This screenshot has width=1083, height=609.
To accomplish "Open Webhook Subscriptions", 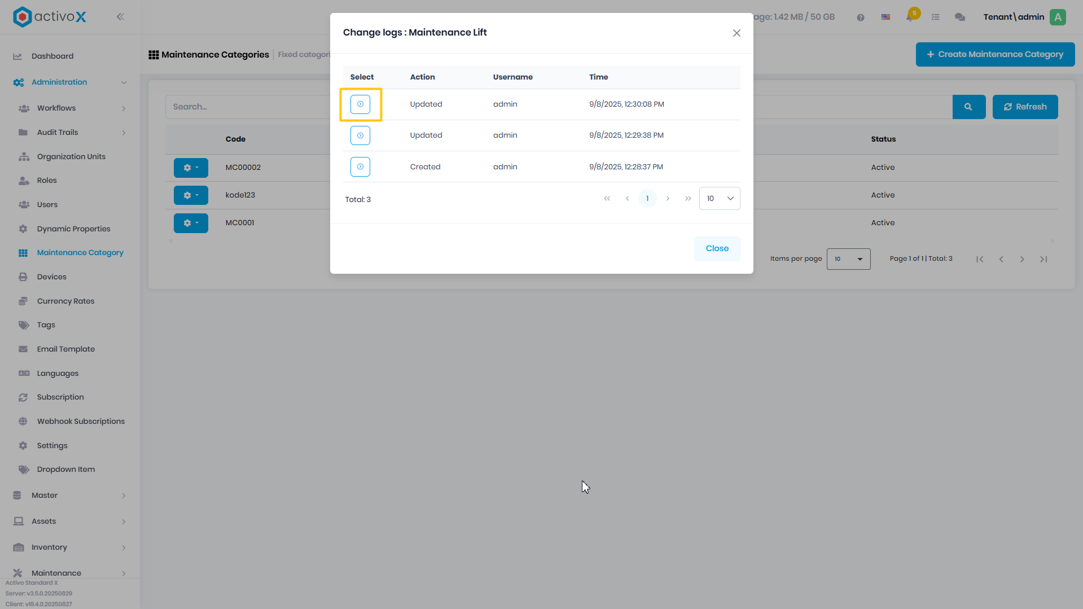I will point(81,422).
